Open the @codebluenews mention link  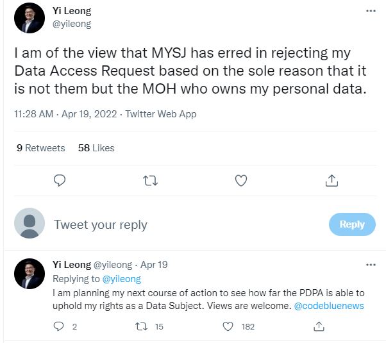(328, 306)
